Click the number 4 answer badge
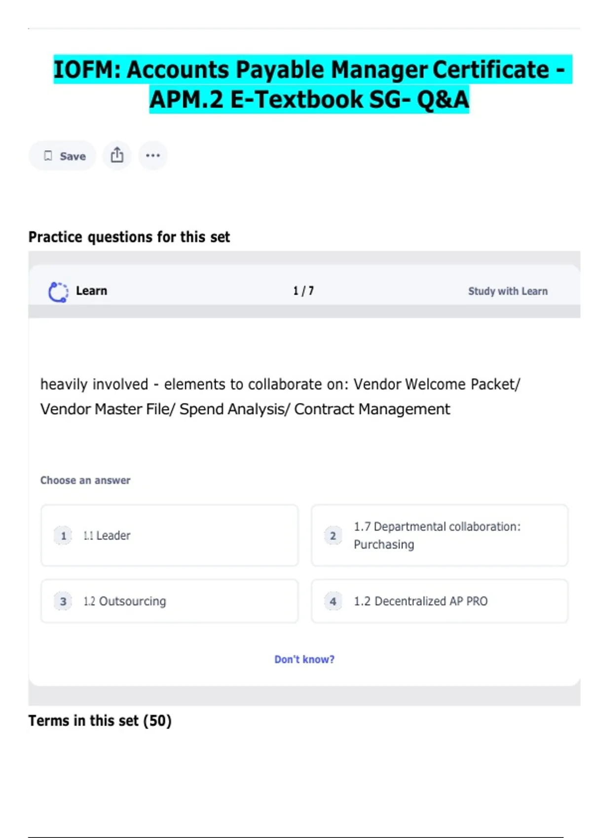The width and height of the screenshot is (592, 838). (333, 601)
